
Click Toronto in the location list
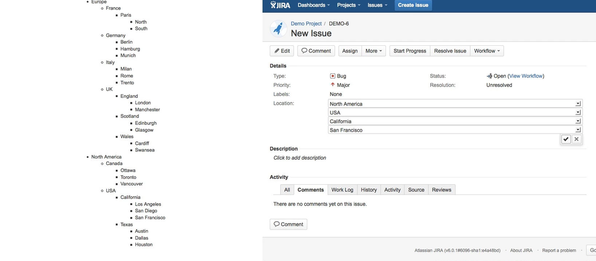coord(128,177)
